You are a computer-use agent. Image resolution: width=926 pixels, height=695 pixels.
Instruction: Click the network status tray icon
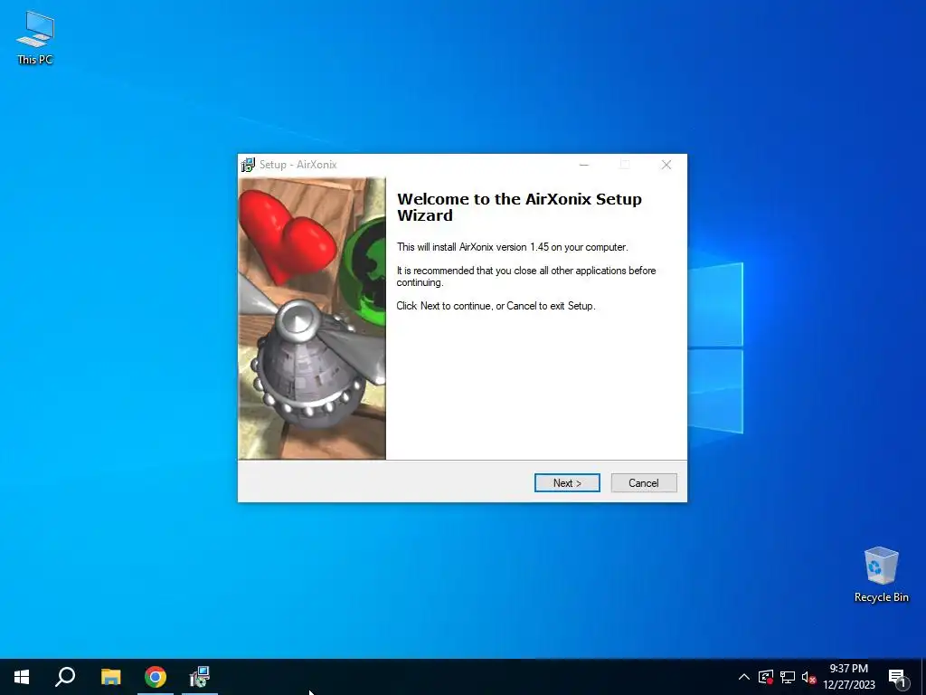pyautogui.click(x=788, y=677)
